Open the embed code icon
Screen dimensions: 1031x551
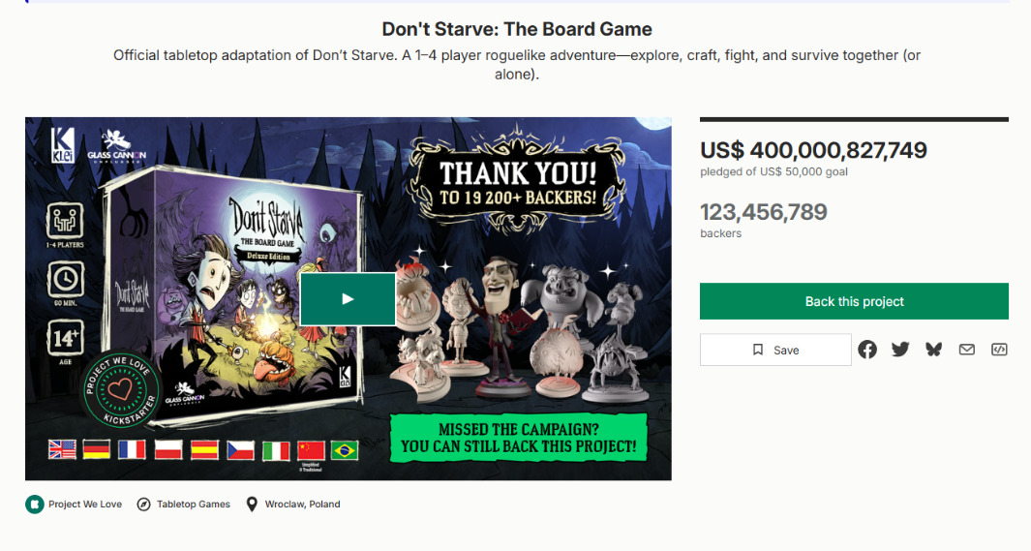(999, 350)
